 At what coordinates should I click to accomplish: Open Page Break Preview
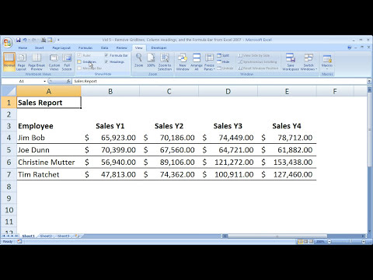pyautogui.click(x=37, y=61)
